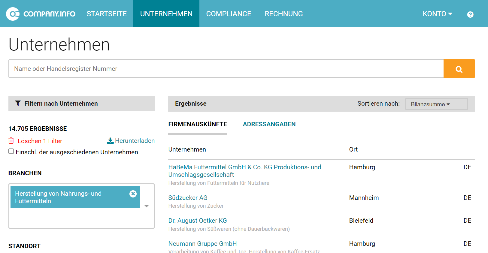488x253 pixels.
Task: Open the Bilanzsumme sort dropdown
Action: (x=436, y=104)
